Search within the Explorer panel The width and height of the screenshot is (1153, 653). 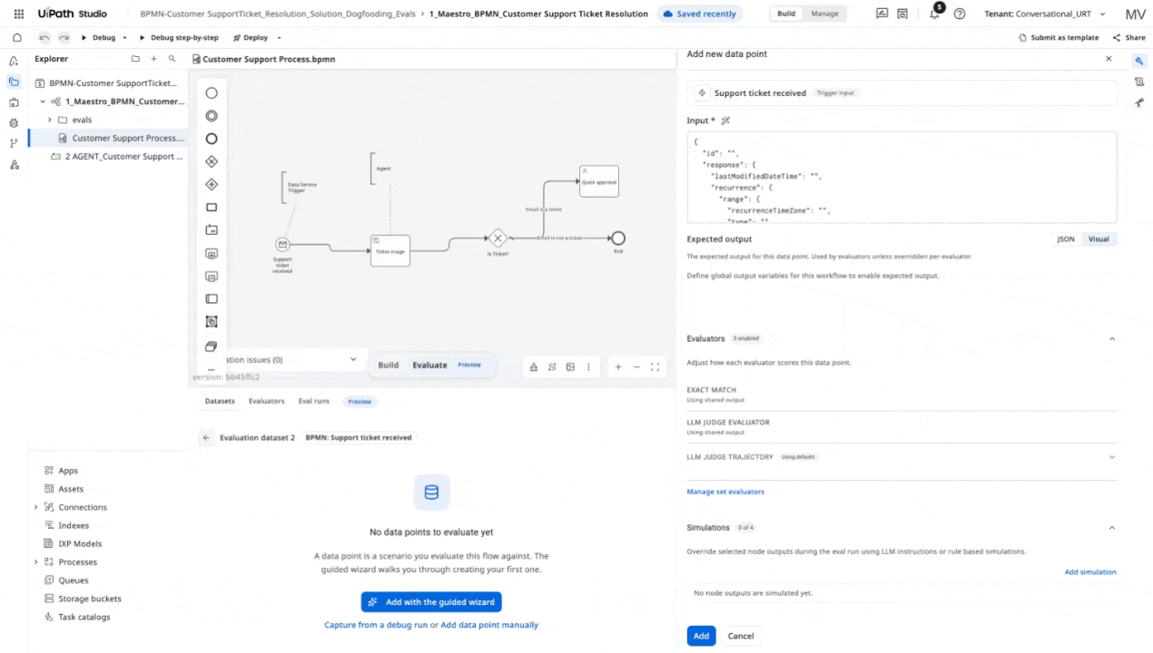(172, 59)
